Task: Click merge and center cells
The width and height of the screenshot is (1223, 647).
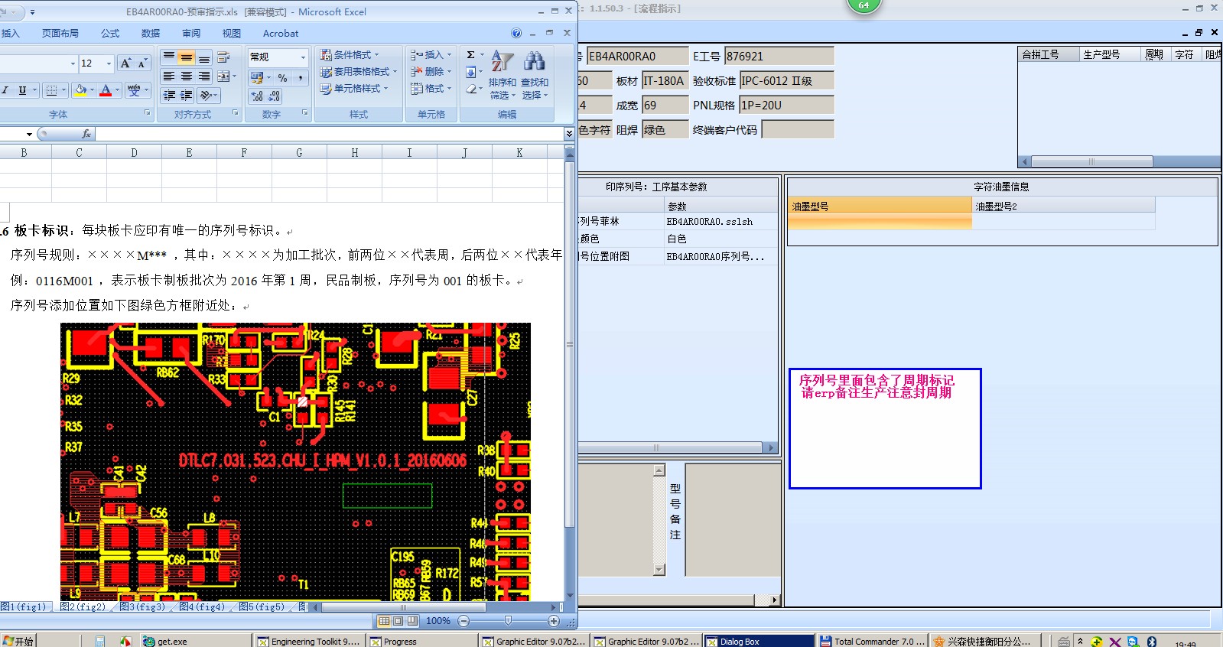Action: click(x=223, y=76)
